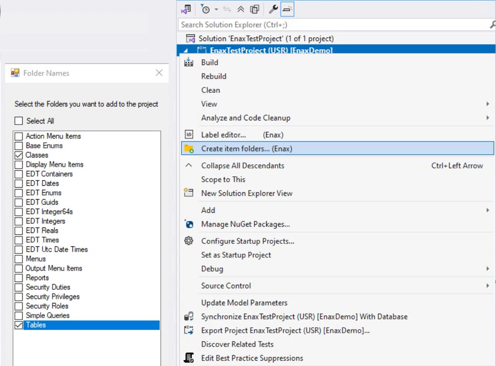Uncheck the Tables checkbox
The height and width of the screenshot is (366, 496).
coord(19,325)
